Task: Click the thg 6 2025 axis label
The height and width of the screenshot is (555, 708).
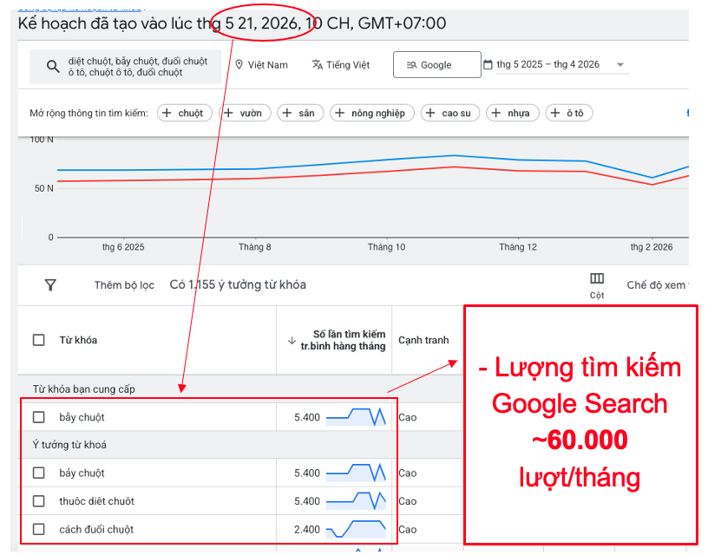Action: click(123, 247)
